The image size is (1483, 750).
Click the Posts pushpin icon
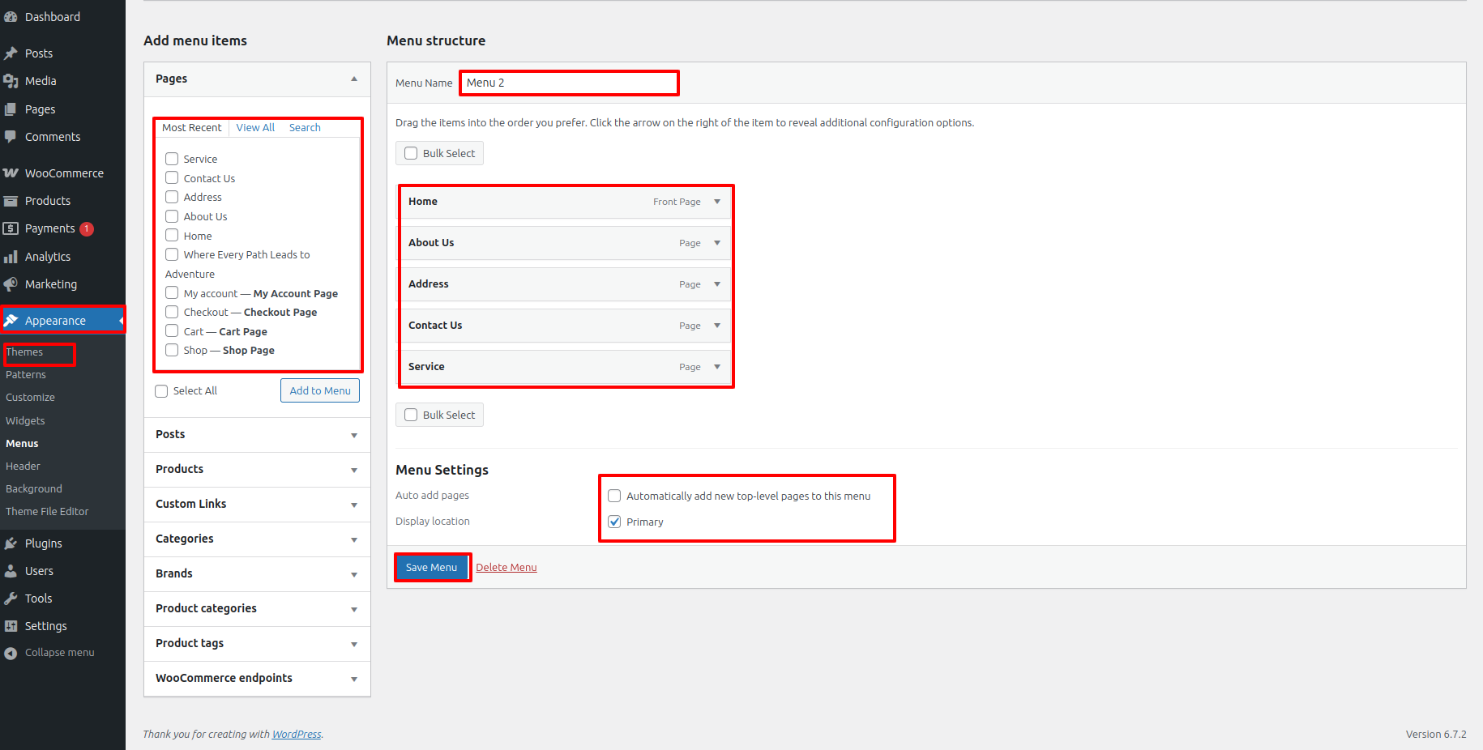pos(11,53)
